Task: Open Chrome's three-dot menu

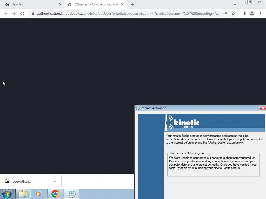Action: [x=260, y=13]
